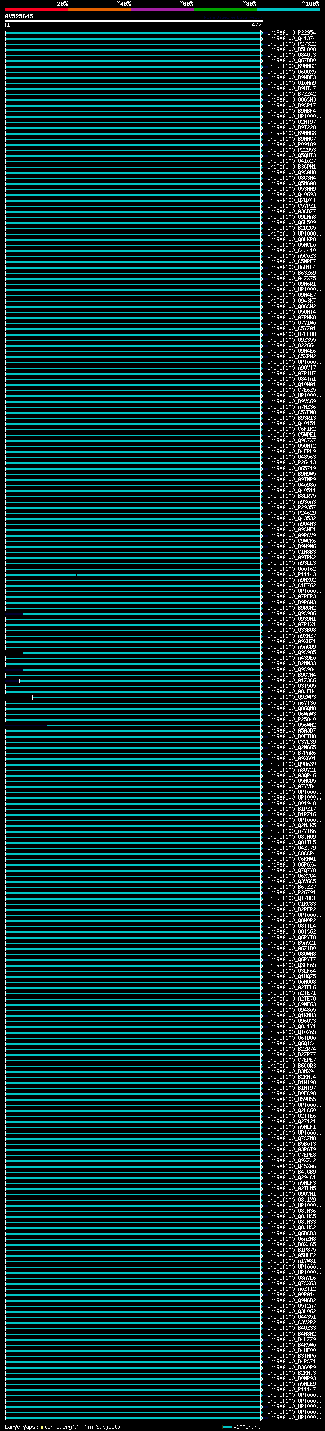Select the hit UniRef100_B9T228
The image size is (325, 1431).
291,128
